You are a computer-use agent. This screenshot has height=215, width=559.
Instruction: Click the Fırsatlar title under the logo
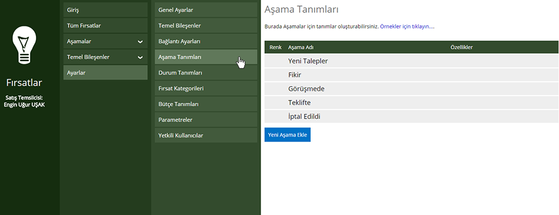point(24,83)
